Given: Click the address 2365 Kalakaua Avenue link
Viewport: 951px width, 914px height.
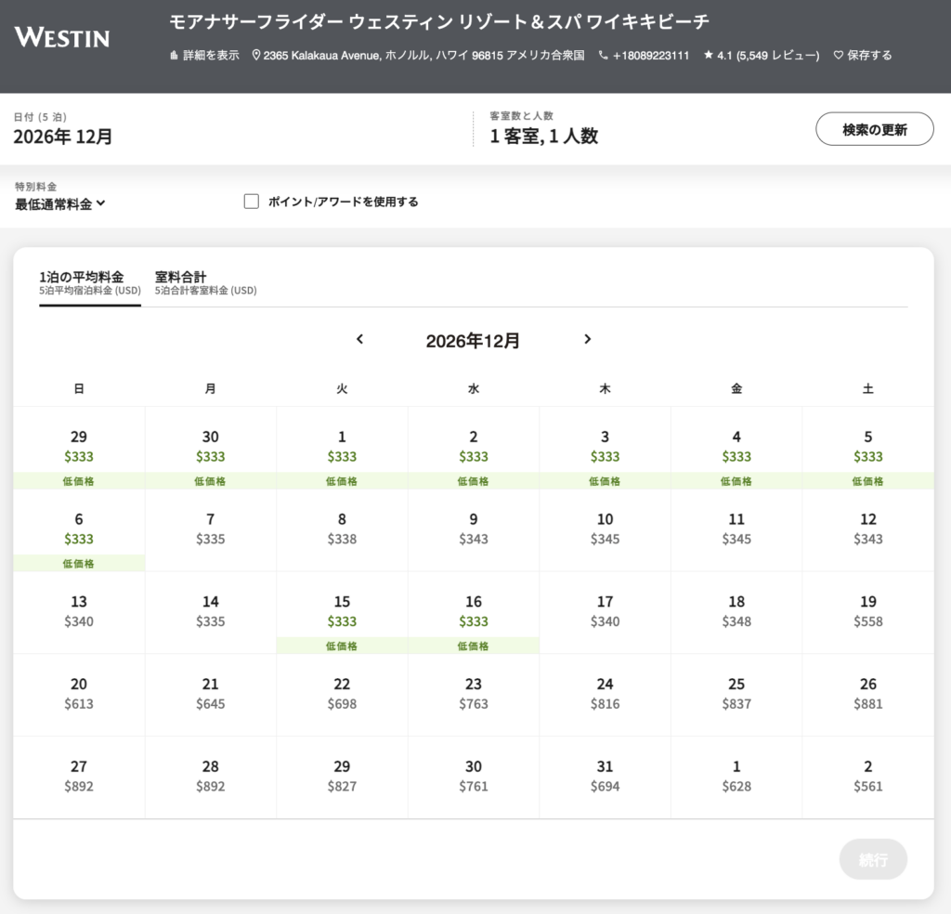Looking at the screenshot, I should point(418,55).
